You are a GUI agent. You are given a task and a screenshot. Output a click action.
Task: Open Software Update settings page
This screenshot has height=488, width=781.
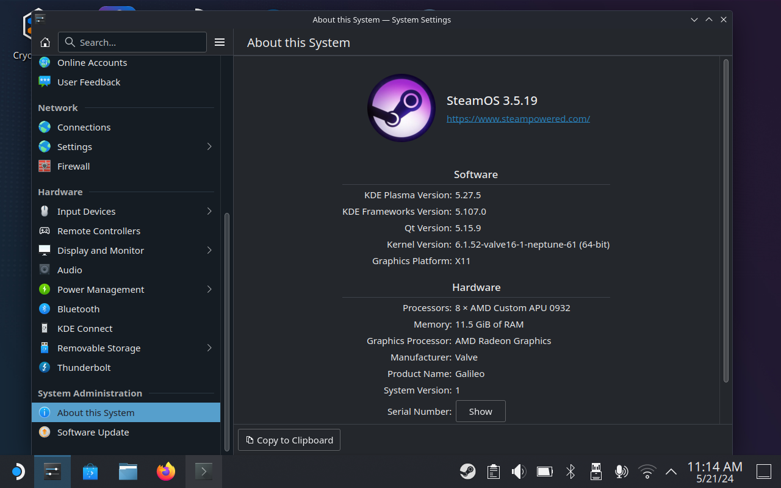pyautogui.click(x=93, y=432)
